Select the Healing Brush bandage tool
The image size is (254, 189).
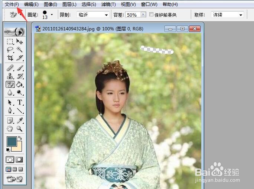tap(10, 68)
